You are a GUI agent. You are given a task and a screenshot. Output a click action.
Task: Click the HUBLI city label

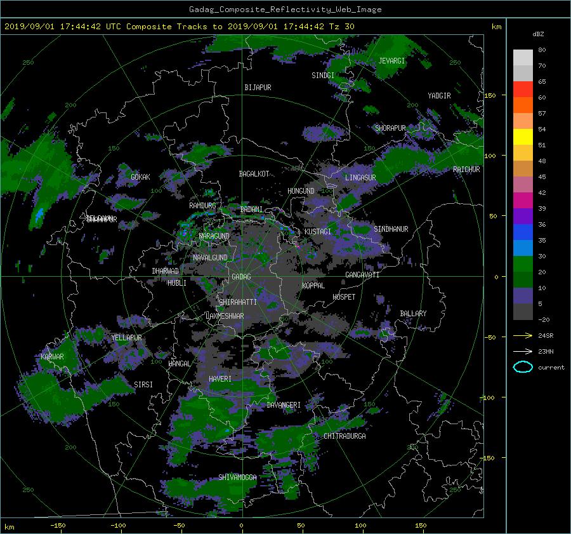(x=177, y=283)
